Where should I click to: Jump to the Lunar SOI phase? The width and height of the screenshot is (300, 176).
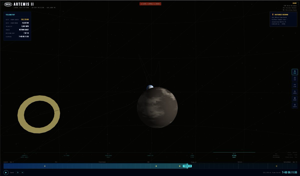point(150,155)
